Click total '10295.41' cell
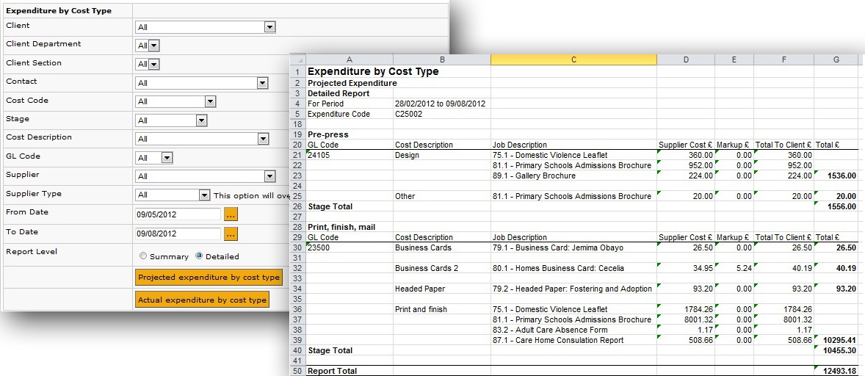 pos(836,341)
